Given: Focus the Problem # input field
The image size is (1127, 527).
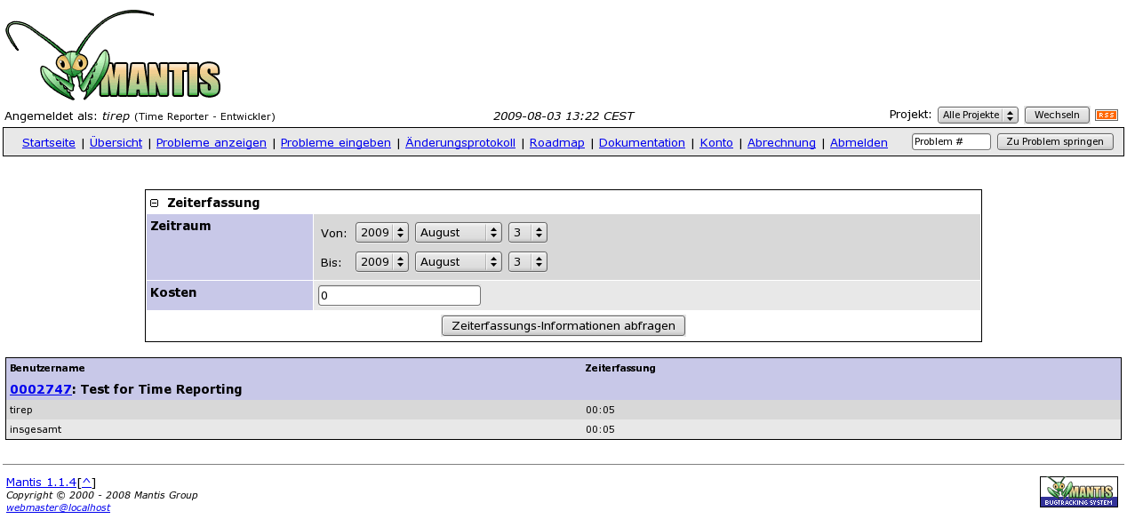Looking at the screenshot, I should (950, 142).
